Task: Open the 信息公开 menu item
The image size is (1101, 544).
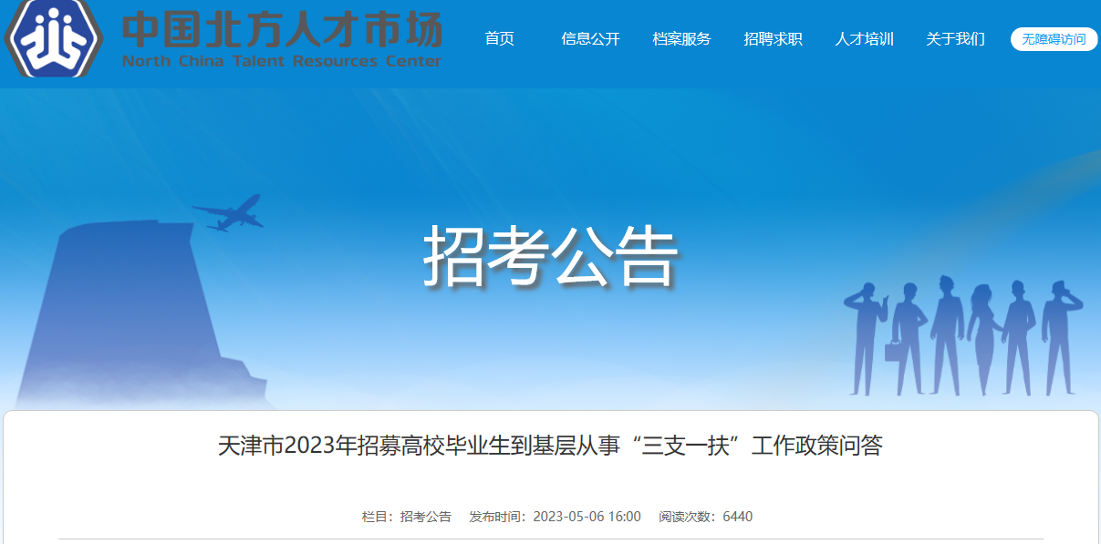Action: pos(590,39)
